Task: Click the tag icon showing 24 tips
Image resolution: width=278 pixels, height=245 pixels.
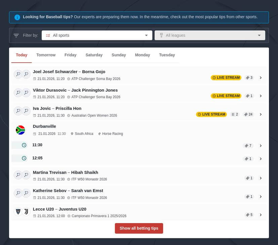Action: [248, 114]
